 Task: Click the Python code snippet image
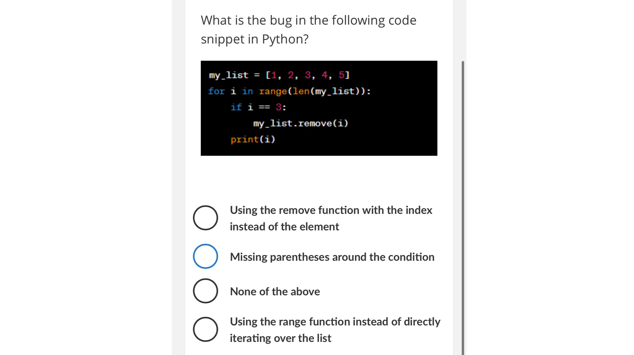tap(319, 108)
